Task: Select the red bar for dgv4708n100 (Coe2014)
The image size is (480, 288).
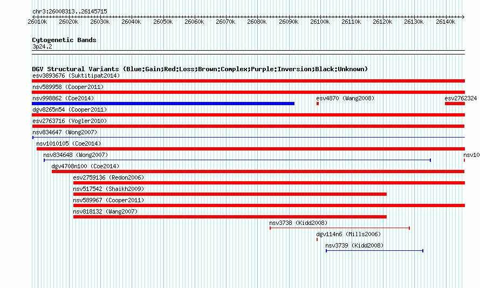Action: point(258,172)
